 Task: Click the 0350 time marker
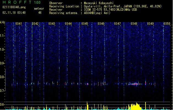167,24
